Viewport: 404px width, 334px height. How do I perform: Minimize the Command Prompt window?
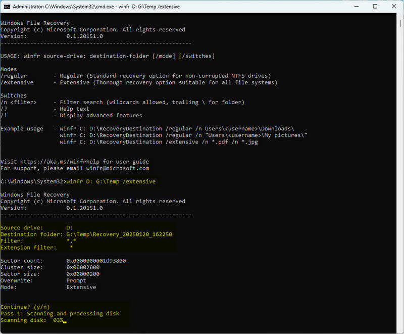click(x=357, y=7)
